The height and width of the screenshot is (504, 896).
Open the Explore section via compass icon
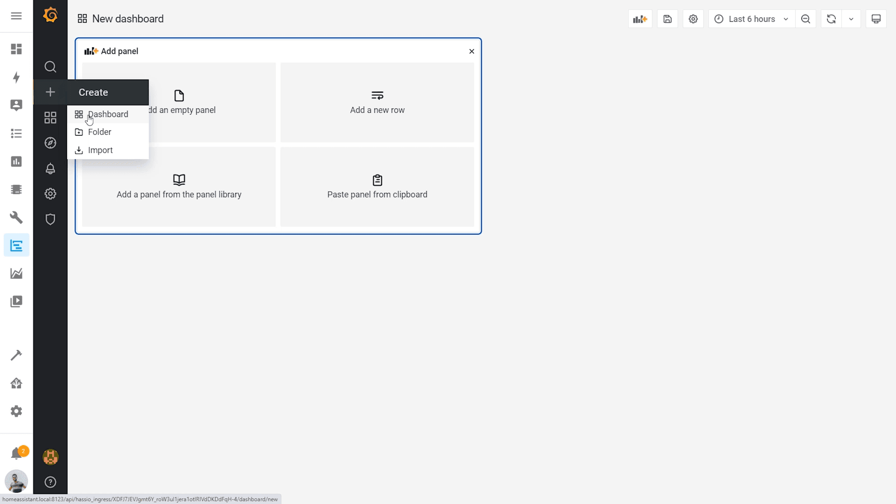point(50,143)
